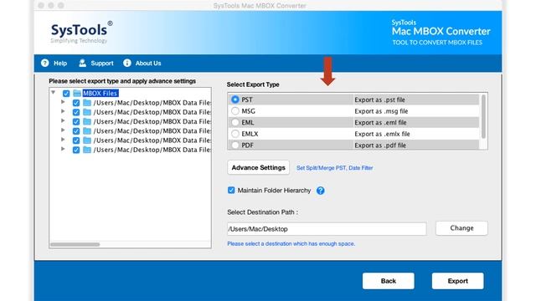Collapse the MBOX Files tree root

54,93
